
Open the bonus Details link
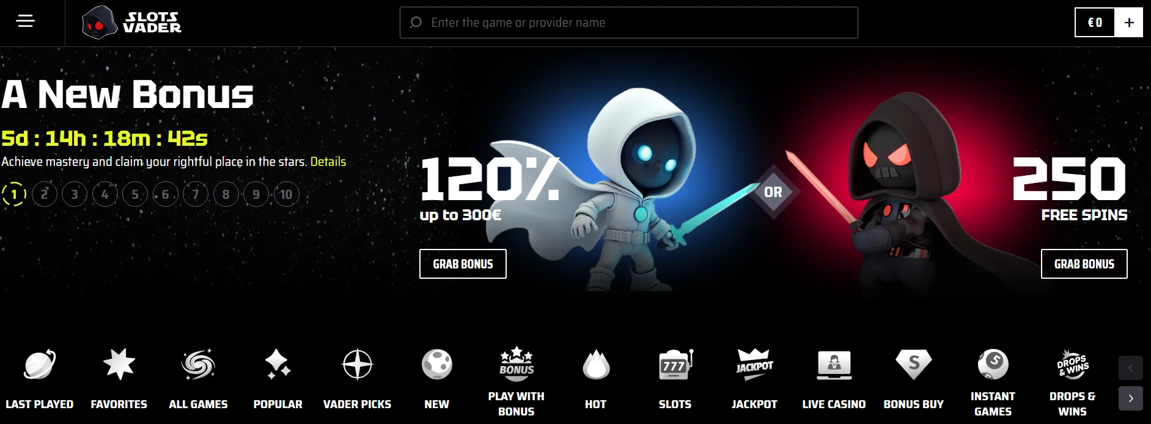pos(328,162)
